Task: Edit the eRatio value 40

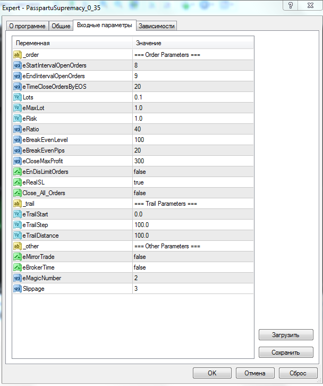Action: click(x=193, y=129)
